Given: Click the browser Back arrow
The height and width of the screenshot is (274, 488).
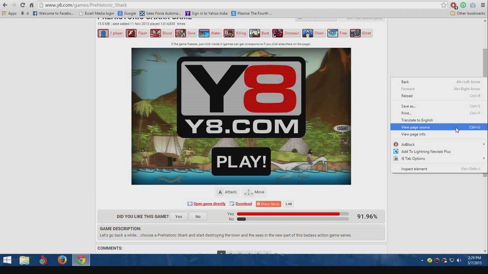Looking at the screenshot, I should tap(5, 5).
